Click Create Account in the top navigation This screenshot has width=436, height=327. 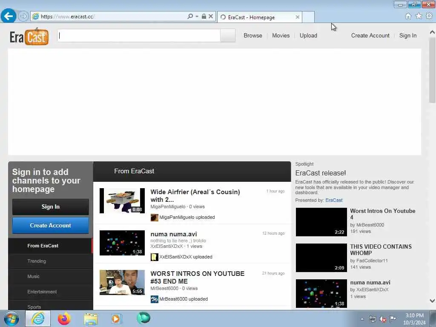pyautogui.click(x=370, y=36)
